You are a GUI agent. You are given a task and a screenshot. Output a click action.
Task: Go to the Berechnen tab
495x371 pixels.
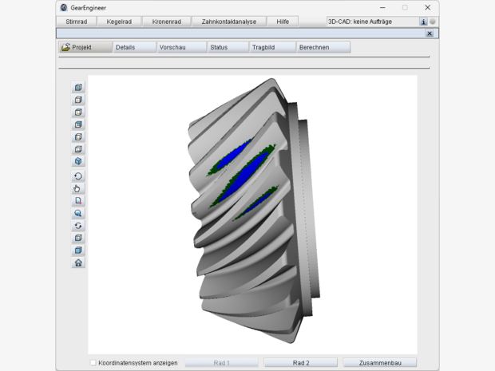323,47
